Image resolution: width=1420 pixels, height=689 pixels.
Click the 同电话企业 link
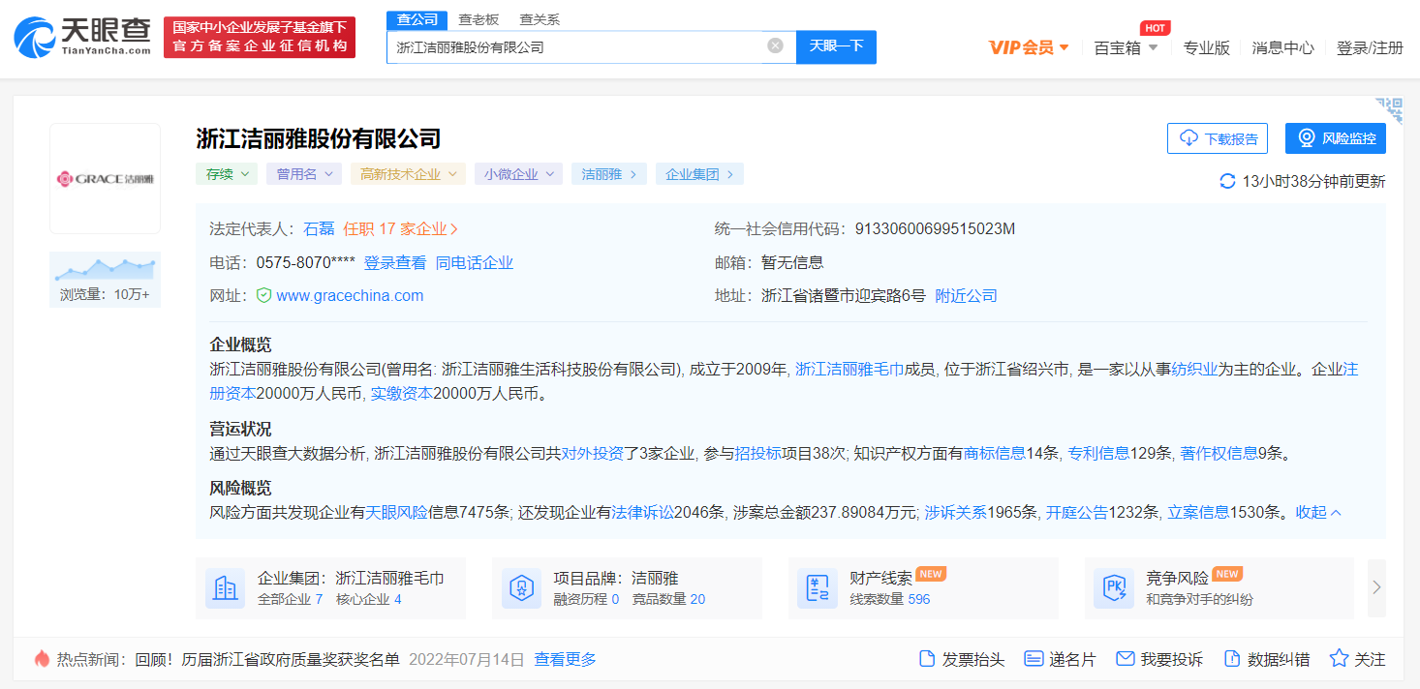[x=475, y=262]
